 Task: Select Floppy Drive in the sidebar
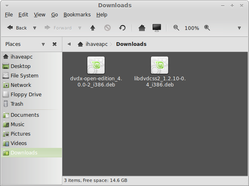coord(32,95)
